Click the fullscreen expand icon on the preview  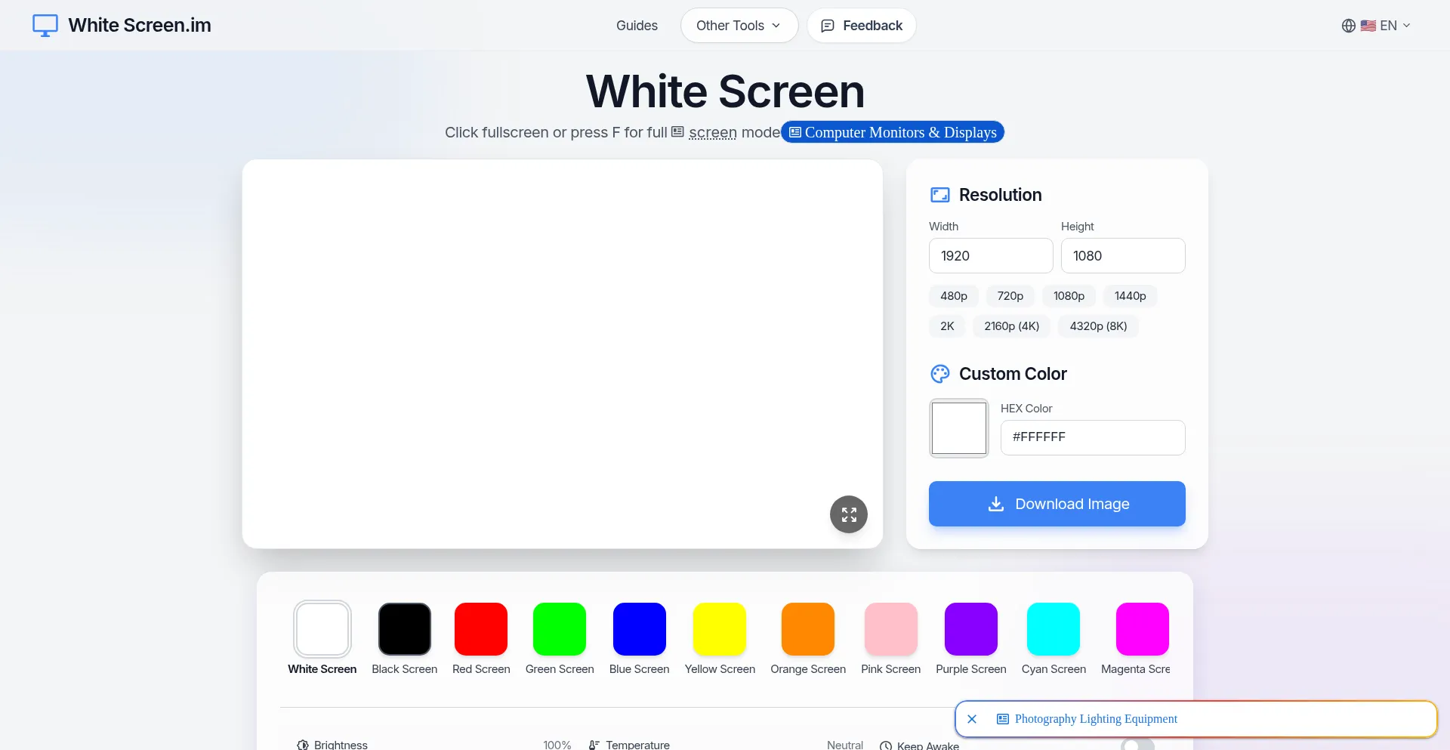tap(849, 514)
